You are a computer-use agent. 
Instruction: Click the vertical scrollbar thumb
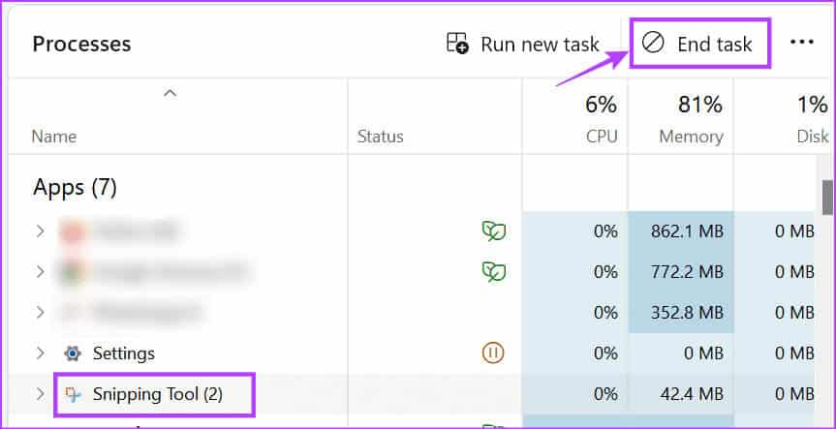pyautogui.click(x=828, y=197)
